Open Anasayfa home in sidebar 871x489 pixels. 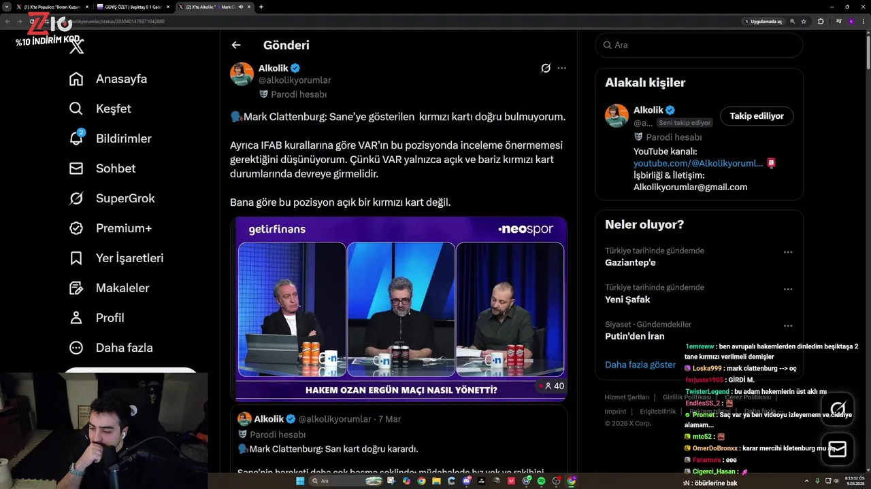click(x=108, y=79)
